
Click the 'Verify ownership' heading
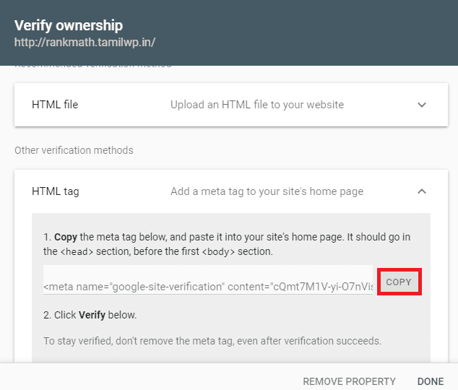(69, 25)
